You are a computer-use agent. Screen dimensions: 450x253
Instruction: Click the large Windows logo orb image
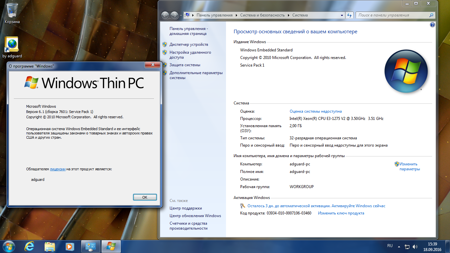coord(406,71)
